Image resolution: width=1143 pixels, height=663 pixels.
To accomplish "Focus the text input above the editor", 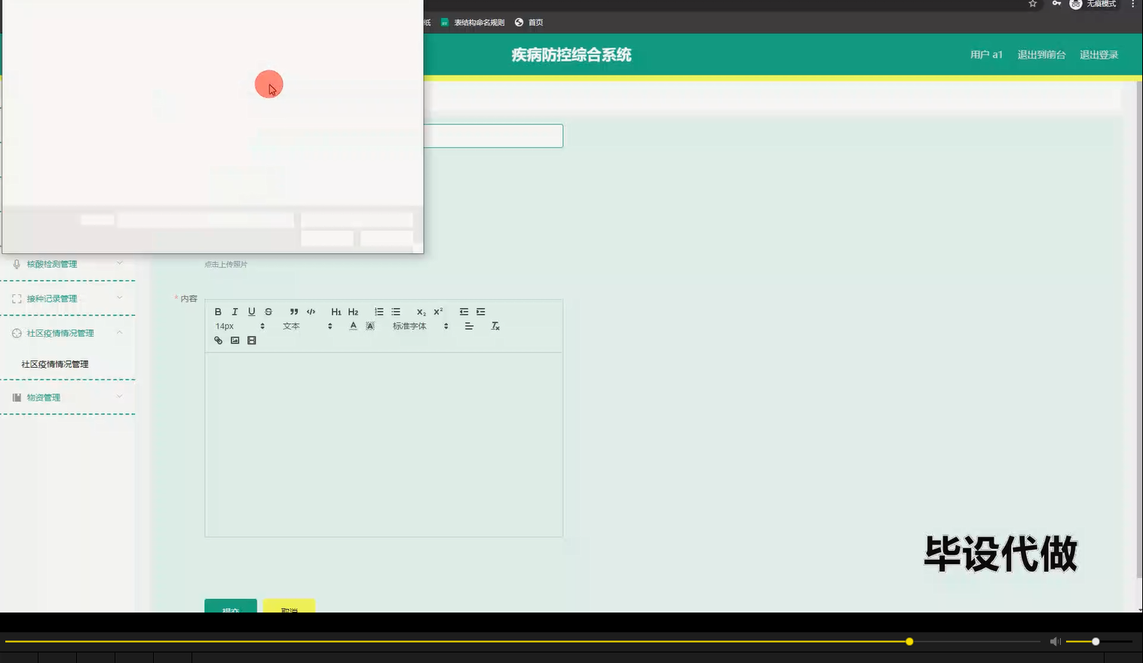I will point(493,136).
